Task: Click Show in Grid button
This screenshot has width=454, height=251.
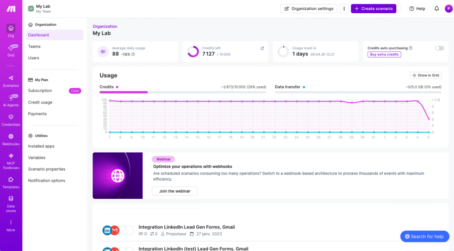Action: (x=426, y=75)
